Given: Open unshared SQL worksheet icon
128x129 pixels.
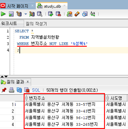Looking at the screenshot, I should coord(70,14).
